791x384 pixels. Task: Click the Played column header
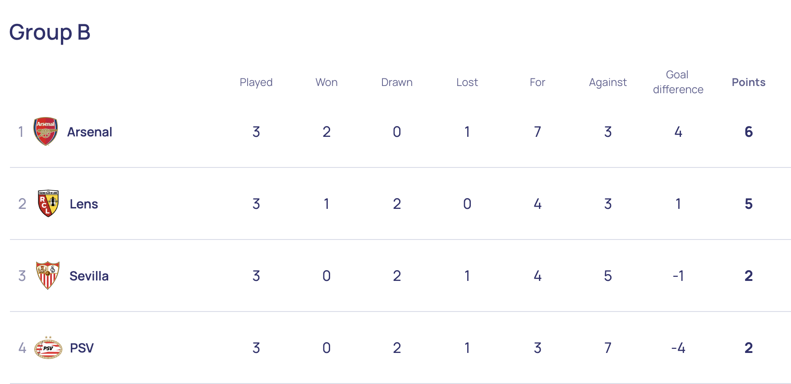click(256, 82)
